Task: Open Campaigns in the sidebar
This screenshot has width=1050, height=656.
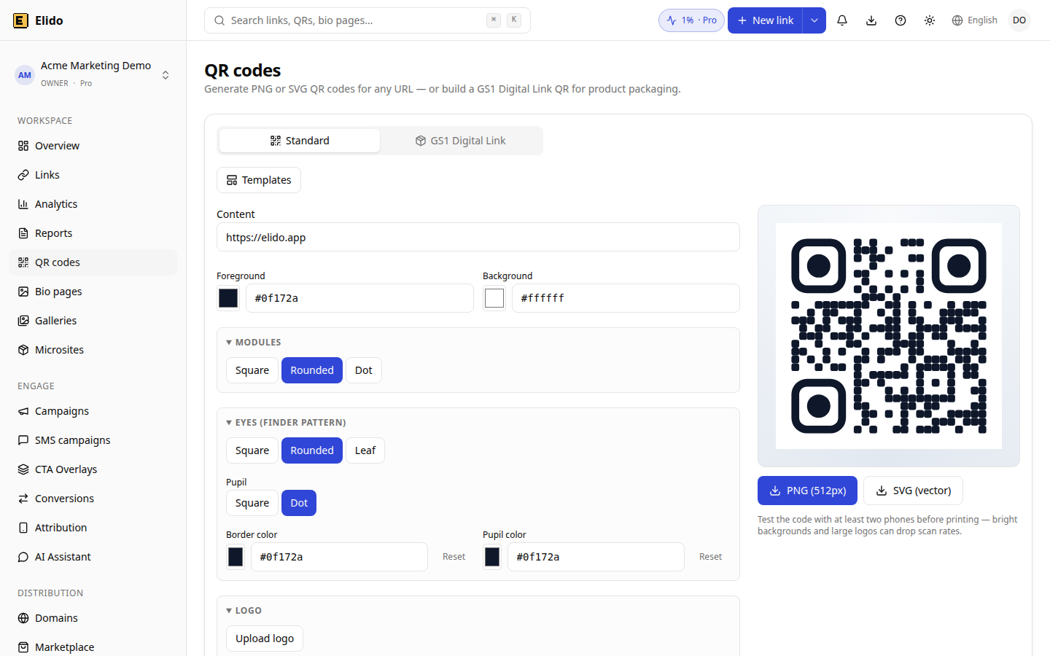Action: click(93, 411)
